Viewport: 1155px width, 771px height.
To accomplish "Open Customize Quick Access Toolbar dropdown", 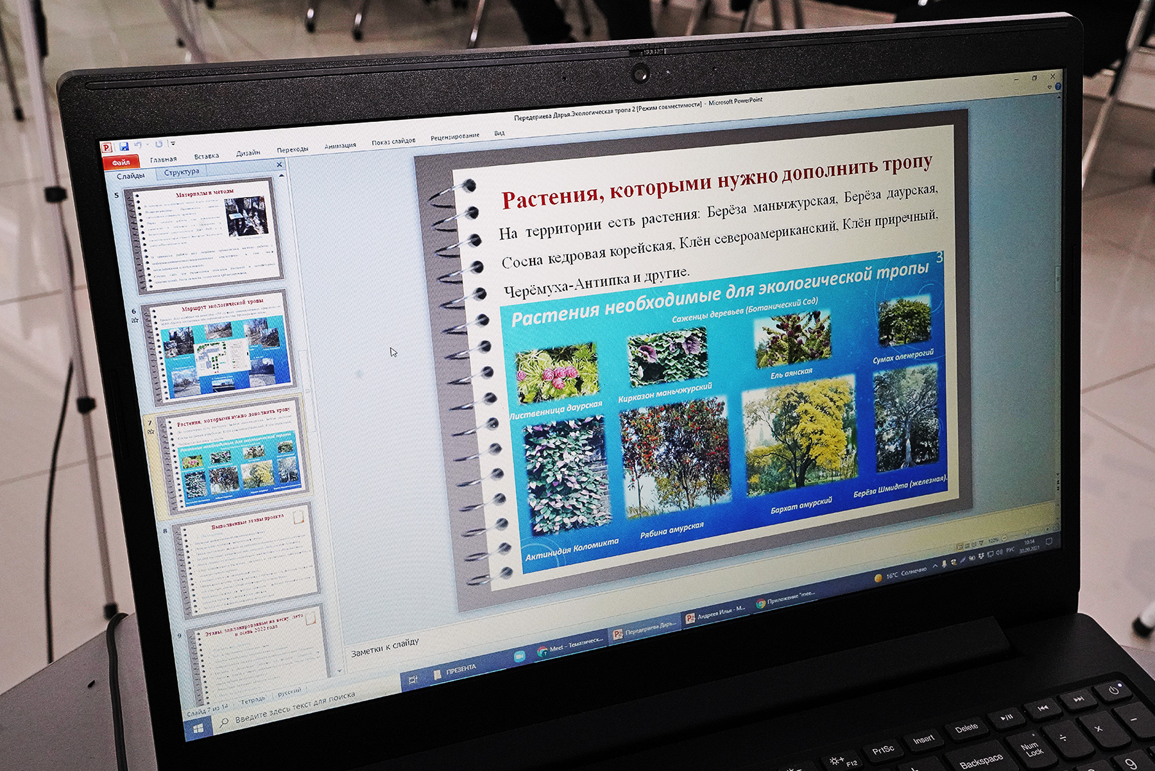I will 173,143.
